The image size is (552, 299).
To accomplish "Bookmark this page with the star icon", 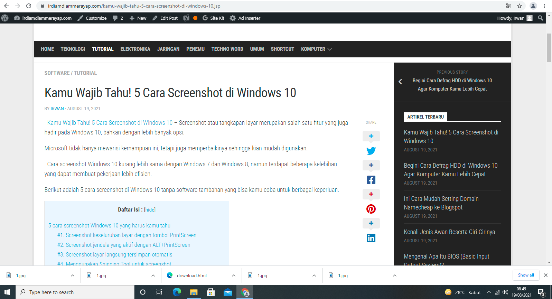I will point(519,6).
